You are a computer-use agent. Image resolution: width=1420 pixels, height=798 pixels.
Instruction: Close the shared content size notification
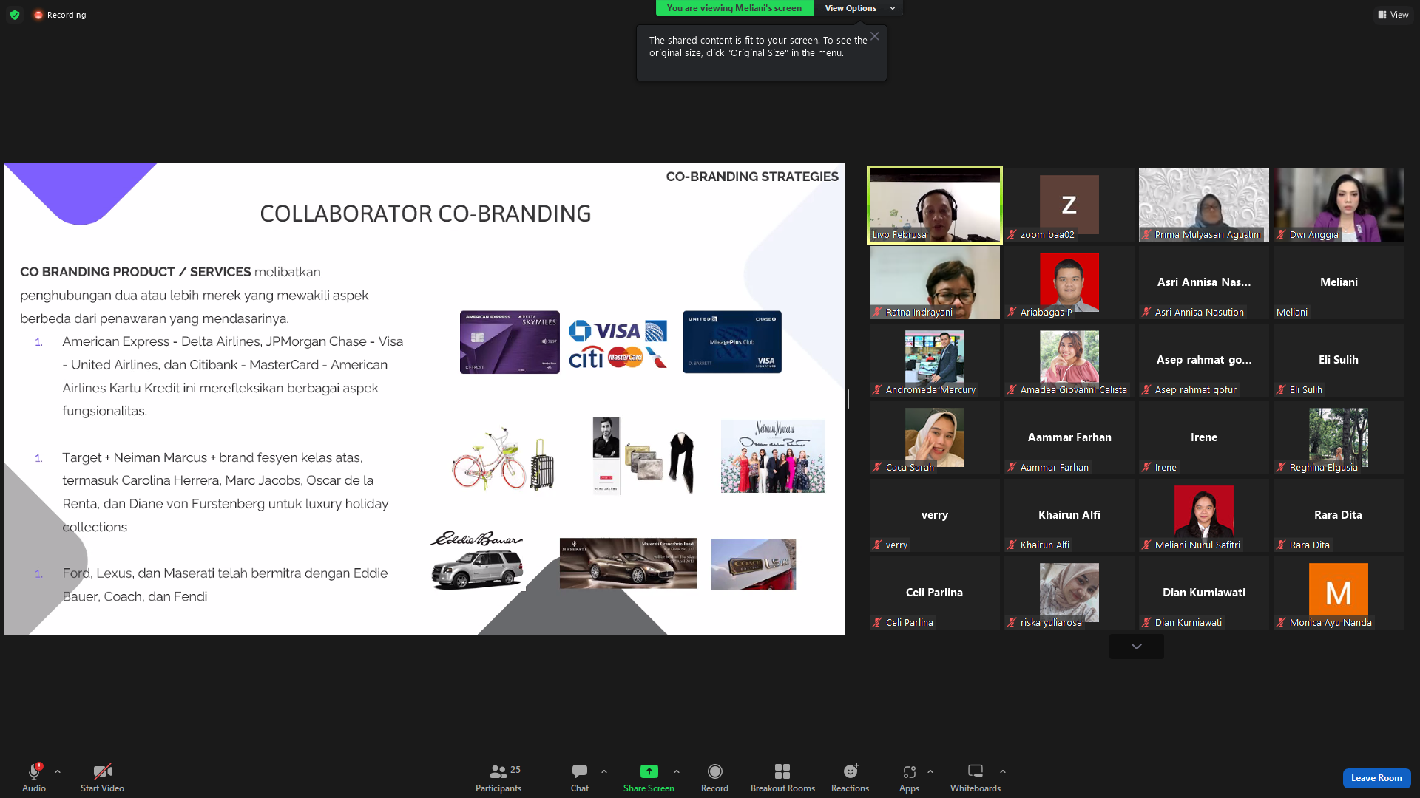point(875,36)
